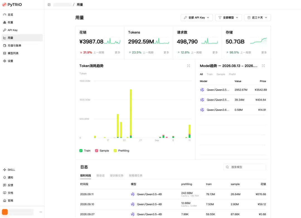
Task: Open account more options ellipsis
Action: coord(41,212)
